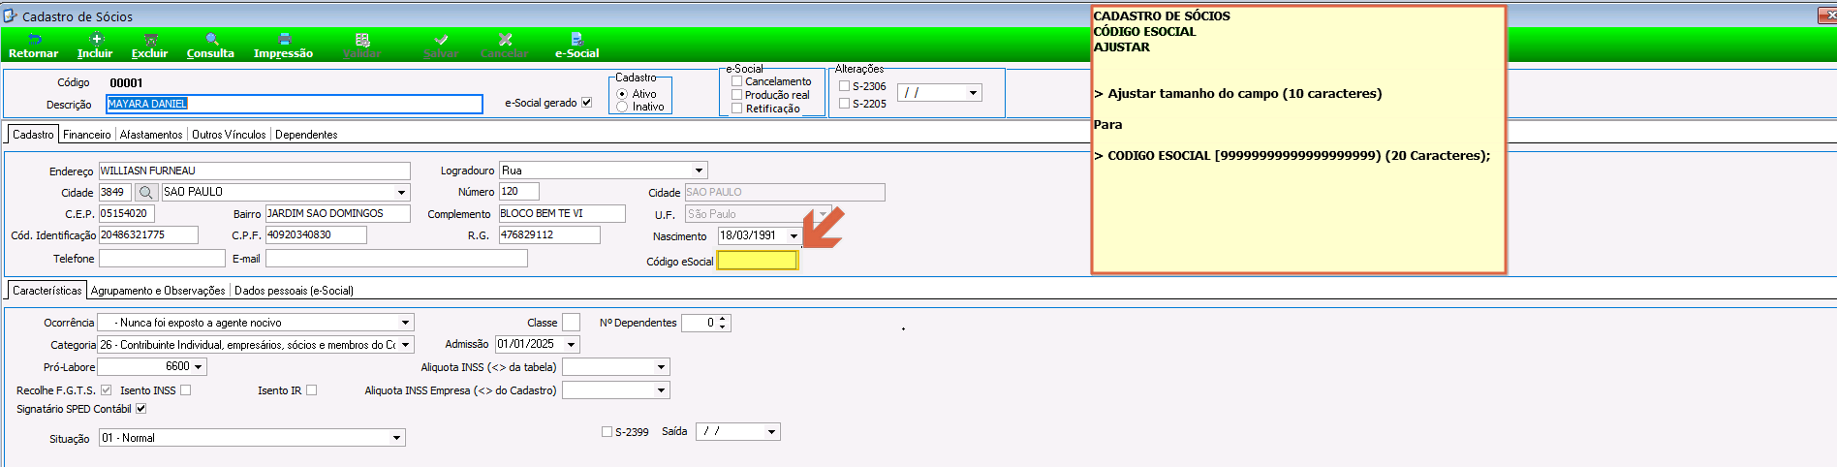
Task: Click the Cód. Identificação input field
Action: [148, 234]
